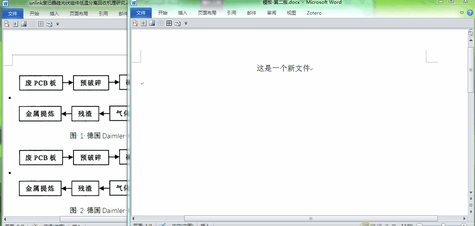Click the zoom slider handle in status bar
The height and width of the screenshot is (226, 475).
tap(443, 225)
